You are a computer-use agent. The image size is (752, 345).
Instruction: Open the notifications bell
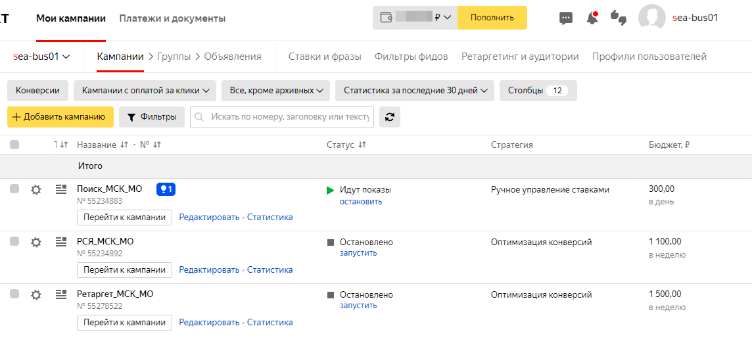pos(592,18)
